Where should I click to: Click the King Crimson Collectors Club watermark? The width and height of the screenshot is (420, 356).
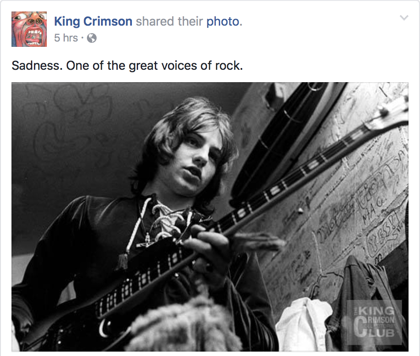(x=373, y=322)
